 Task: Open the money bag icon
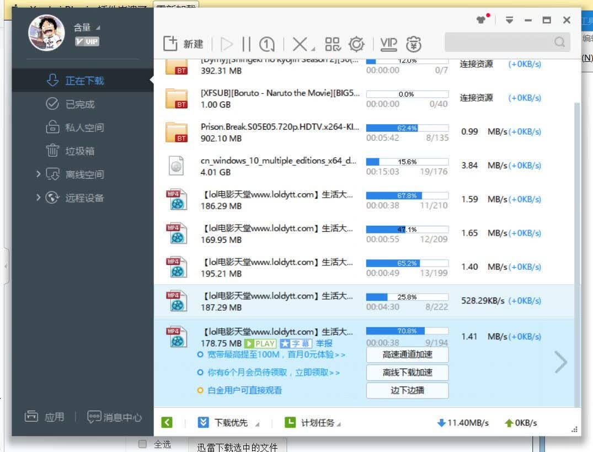click(413, 44)
